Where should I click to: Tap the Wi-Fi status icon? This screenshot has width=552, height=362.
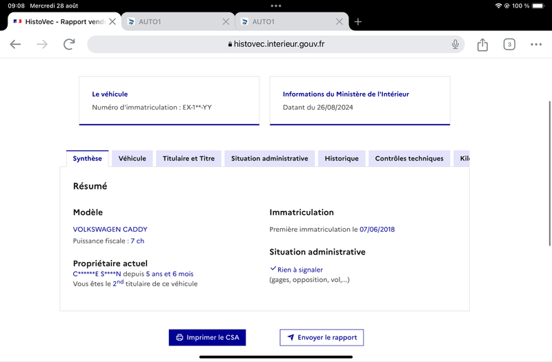tap(498, 6)
